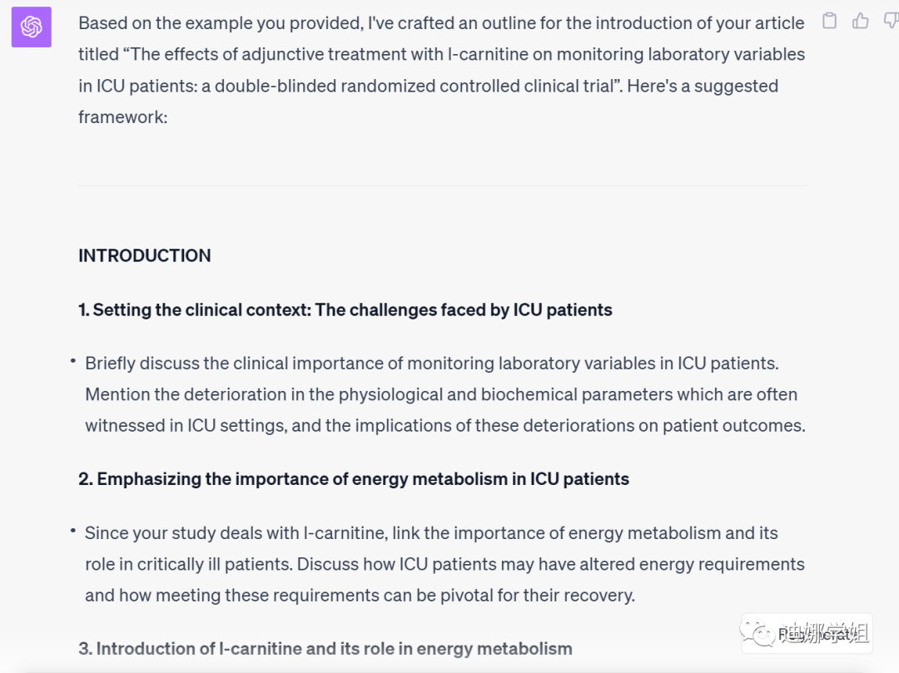Click the line starting "and how meeting these requirements"
899x673 pixels.
360,596
